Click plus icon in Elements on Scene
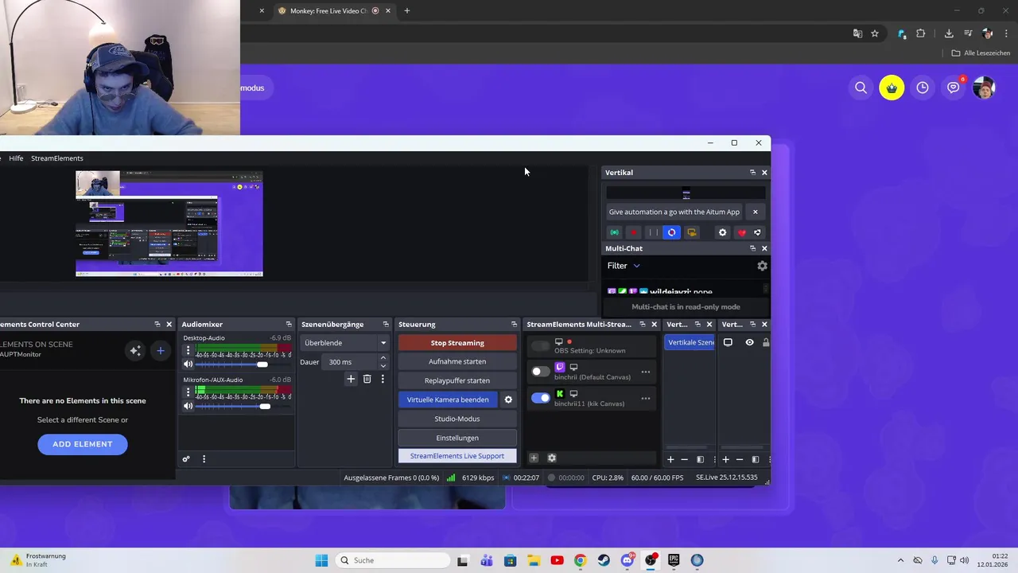 point(160,350)
